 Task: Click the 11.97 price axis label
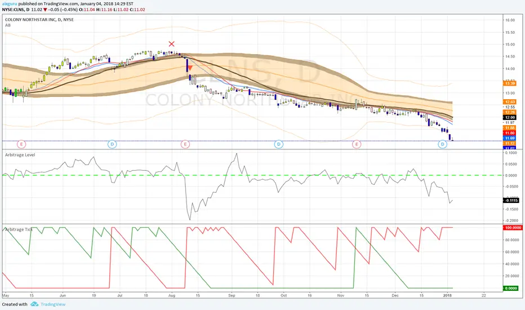tap(510, 123)
